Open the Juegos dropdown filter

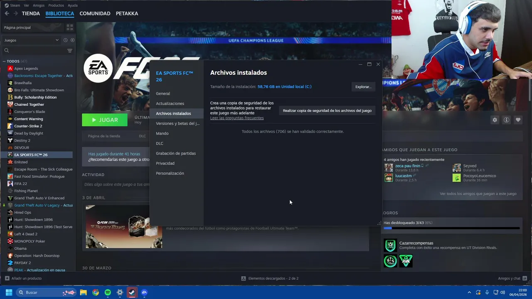point(31,40)
